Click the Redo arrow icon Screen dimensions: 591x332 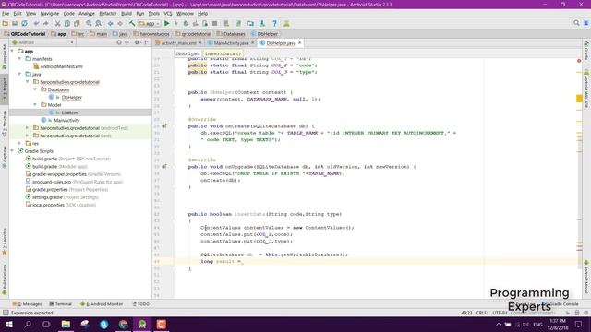tap(46, 23)
